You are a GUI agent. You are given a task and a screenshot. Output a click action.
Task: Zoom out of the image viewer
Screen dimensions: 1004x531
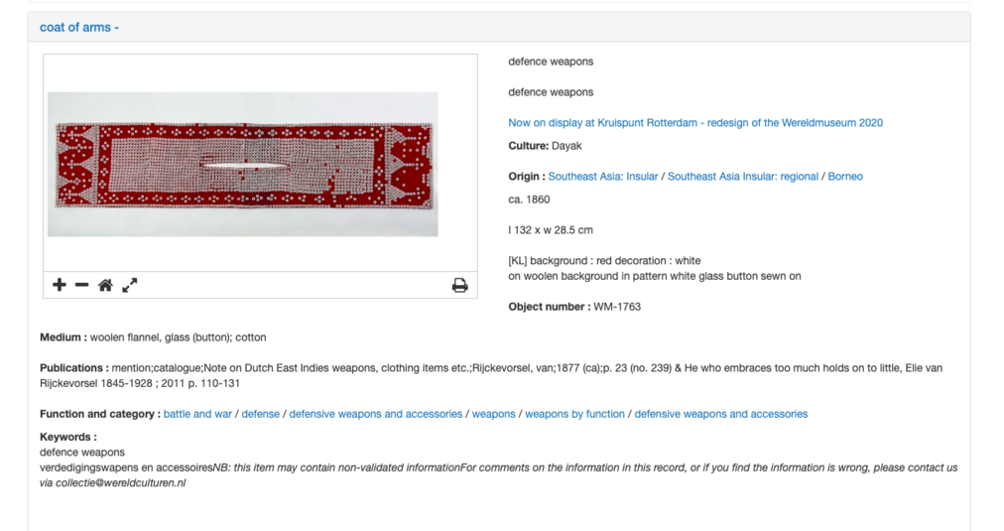82,285
